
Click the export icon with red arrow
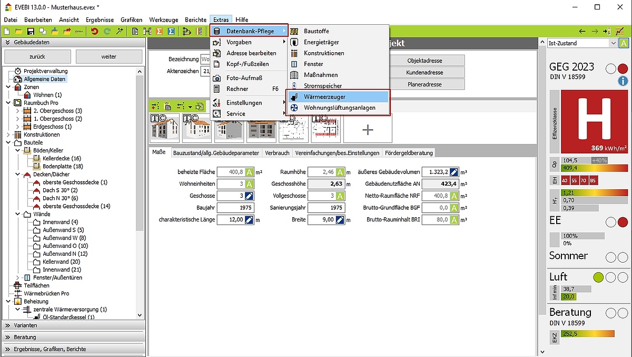click(x=67, y=31)
